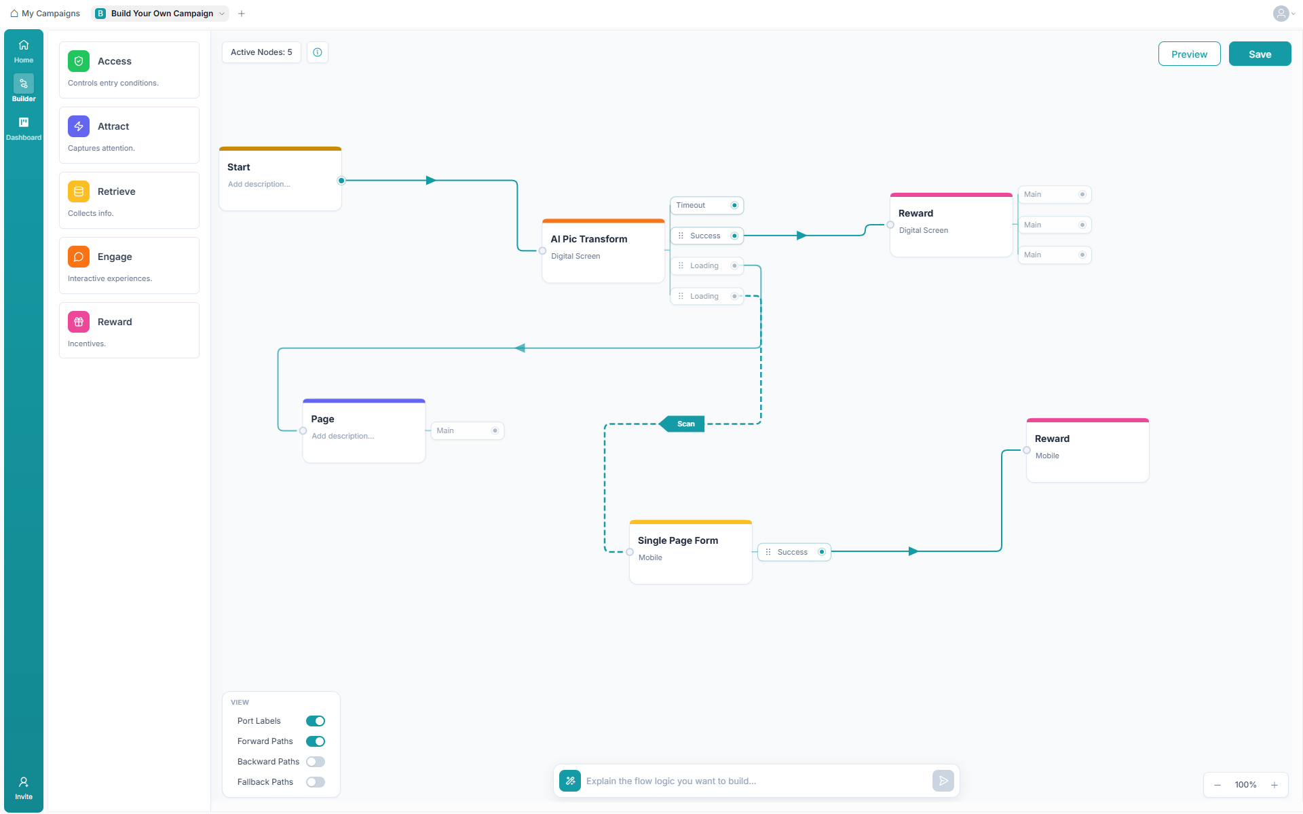Select the Access node card
Viewport: 1303px width, 814px height.
click(129, 70)
